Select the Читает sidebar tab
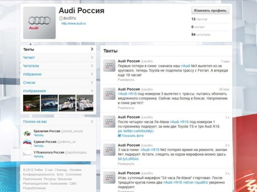Viewport: 257px width, 192px height. tap(58, 57)
